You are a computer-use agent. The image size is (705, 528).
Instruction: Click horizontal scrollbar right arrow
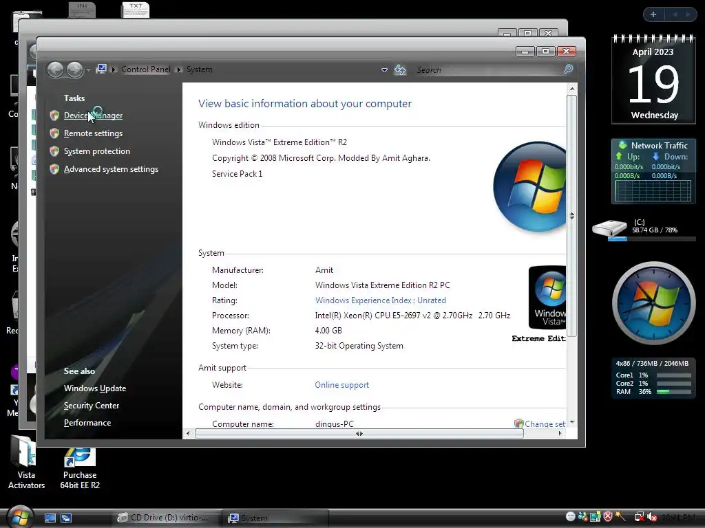pyautogui.click(x=560, y=434)
